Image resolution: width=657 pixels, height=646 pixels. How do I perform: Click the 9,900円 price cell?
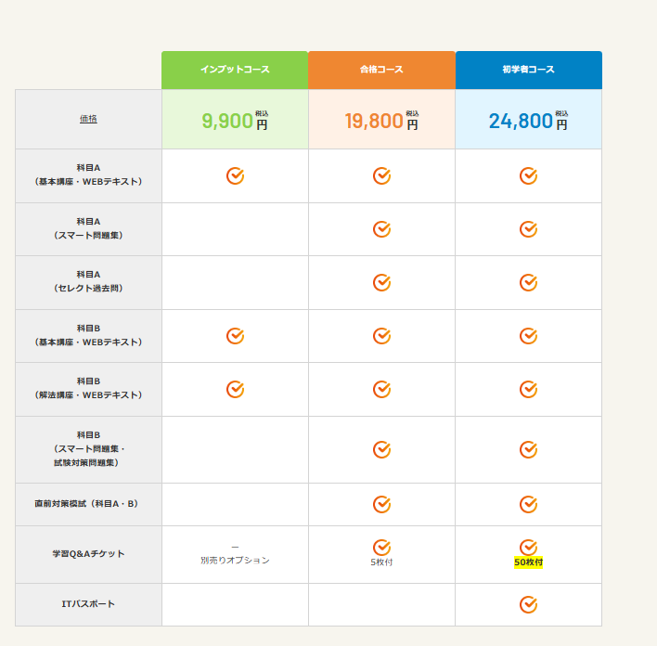click(x=235, y=120)
